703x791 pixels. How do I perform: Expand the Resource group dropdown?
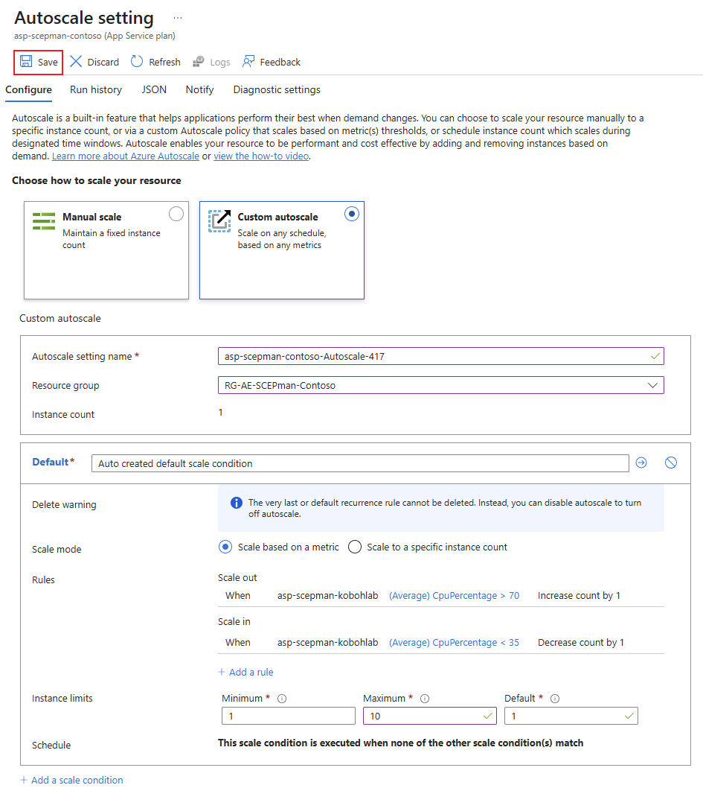(x=652, y=386)
